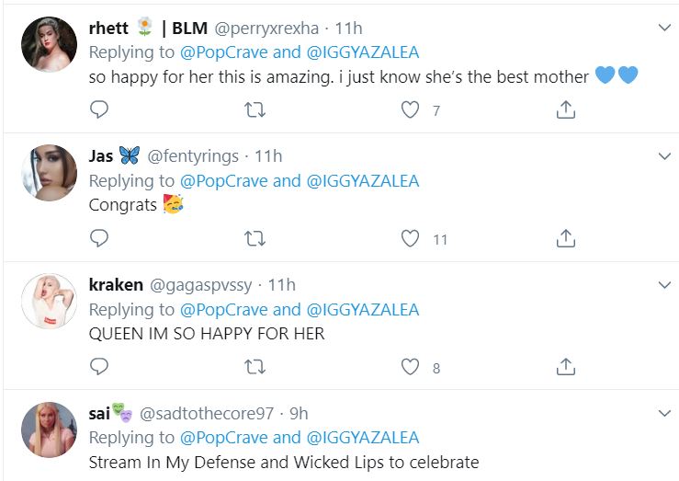Reply to Jas's Congrats tweet
The image size is (679, 481).
[99, 239]
